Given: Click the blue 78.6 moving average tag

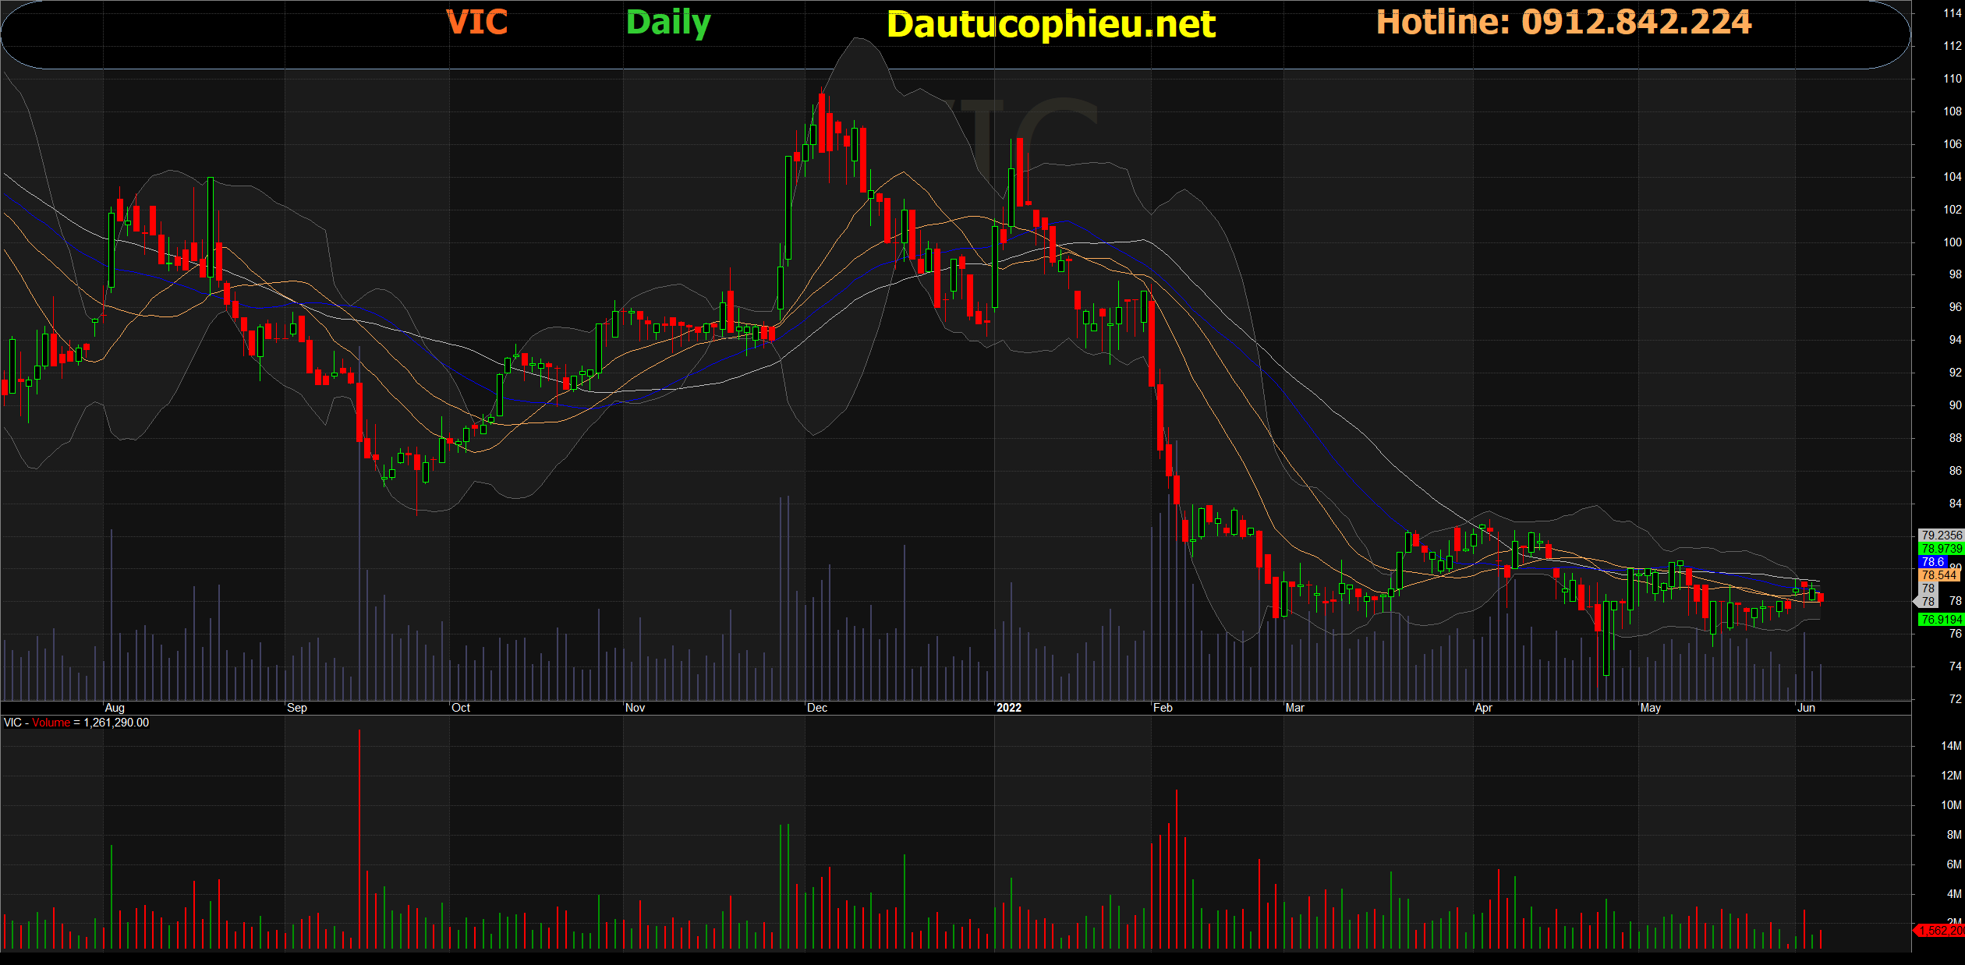Looking at the screenshot, I should tap(1933, 562).
